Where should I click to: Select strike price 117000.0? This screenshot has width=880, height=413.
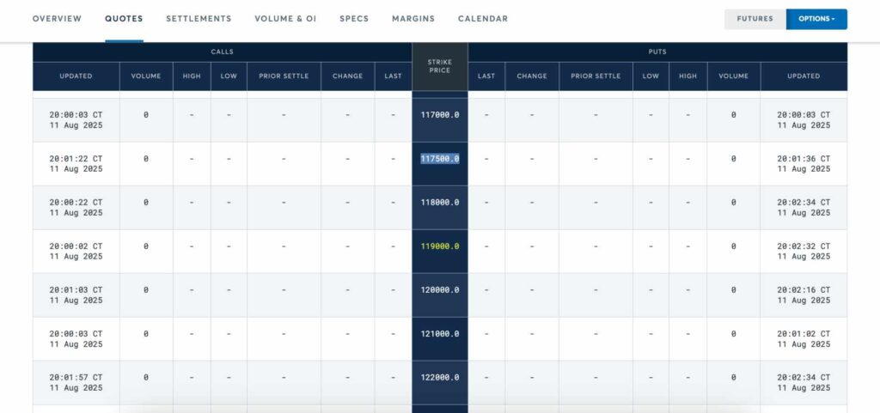point(439,115)
